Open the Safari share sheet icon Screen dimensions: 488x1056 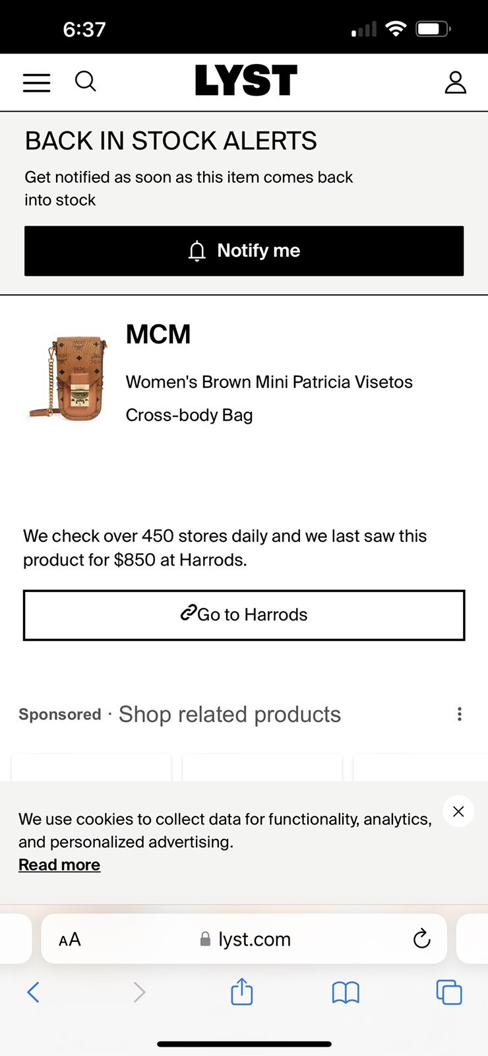[x=242, y=991]
